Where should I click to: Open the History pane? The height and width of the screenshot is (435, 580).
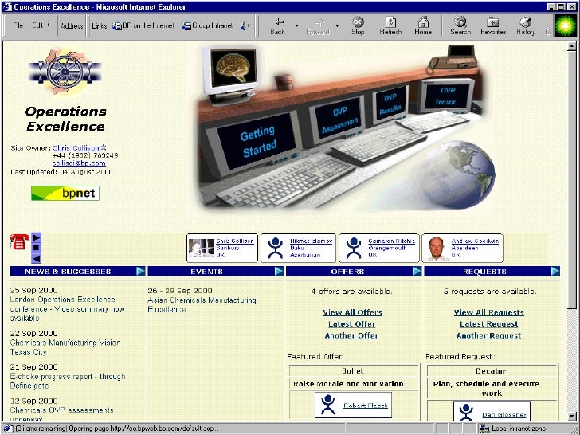click(526, 25)
